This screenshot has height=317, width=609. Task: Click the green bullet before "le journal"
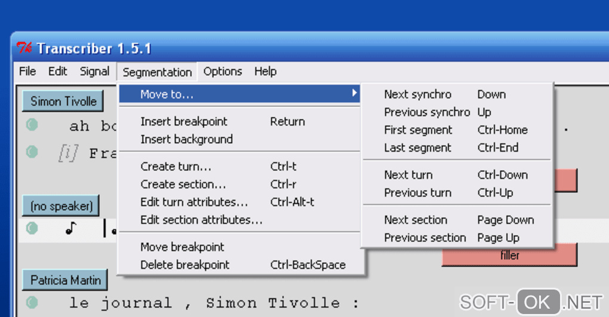(x=32, y=302)
